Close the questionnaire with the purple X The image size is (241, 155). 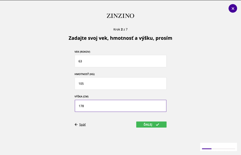[x=233, y=9]
